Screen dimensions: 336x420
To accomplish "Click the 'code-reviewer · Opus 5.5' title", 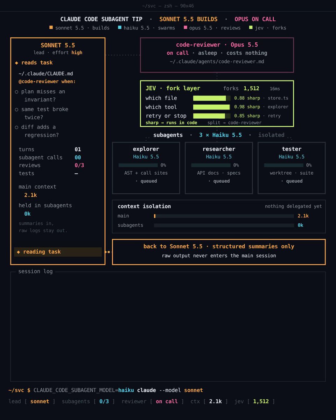I will click(217, 45).
